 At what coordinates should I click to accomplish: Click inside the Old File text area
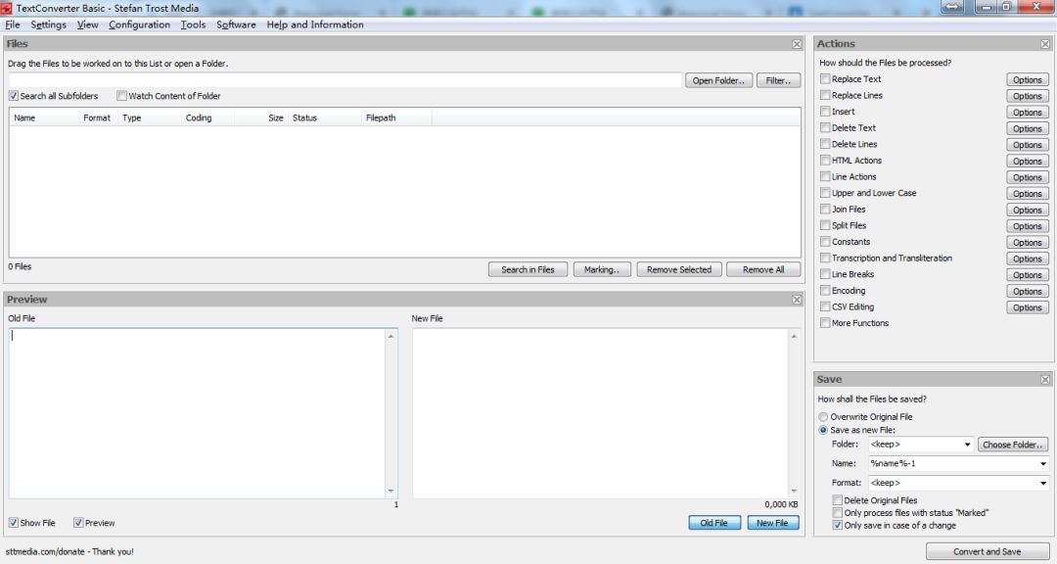(x=197, y=413)
